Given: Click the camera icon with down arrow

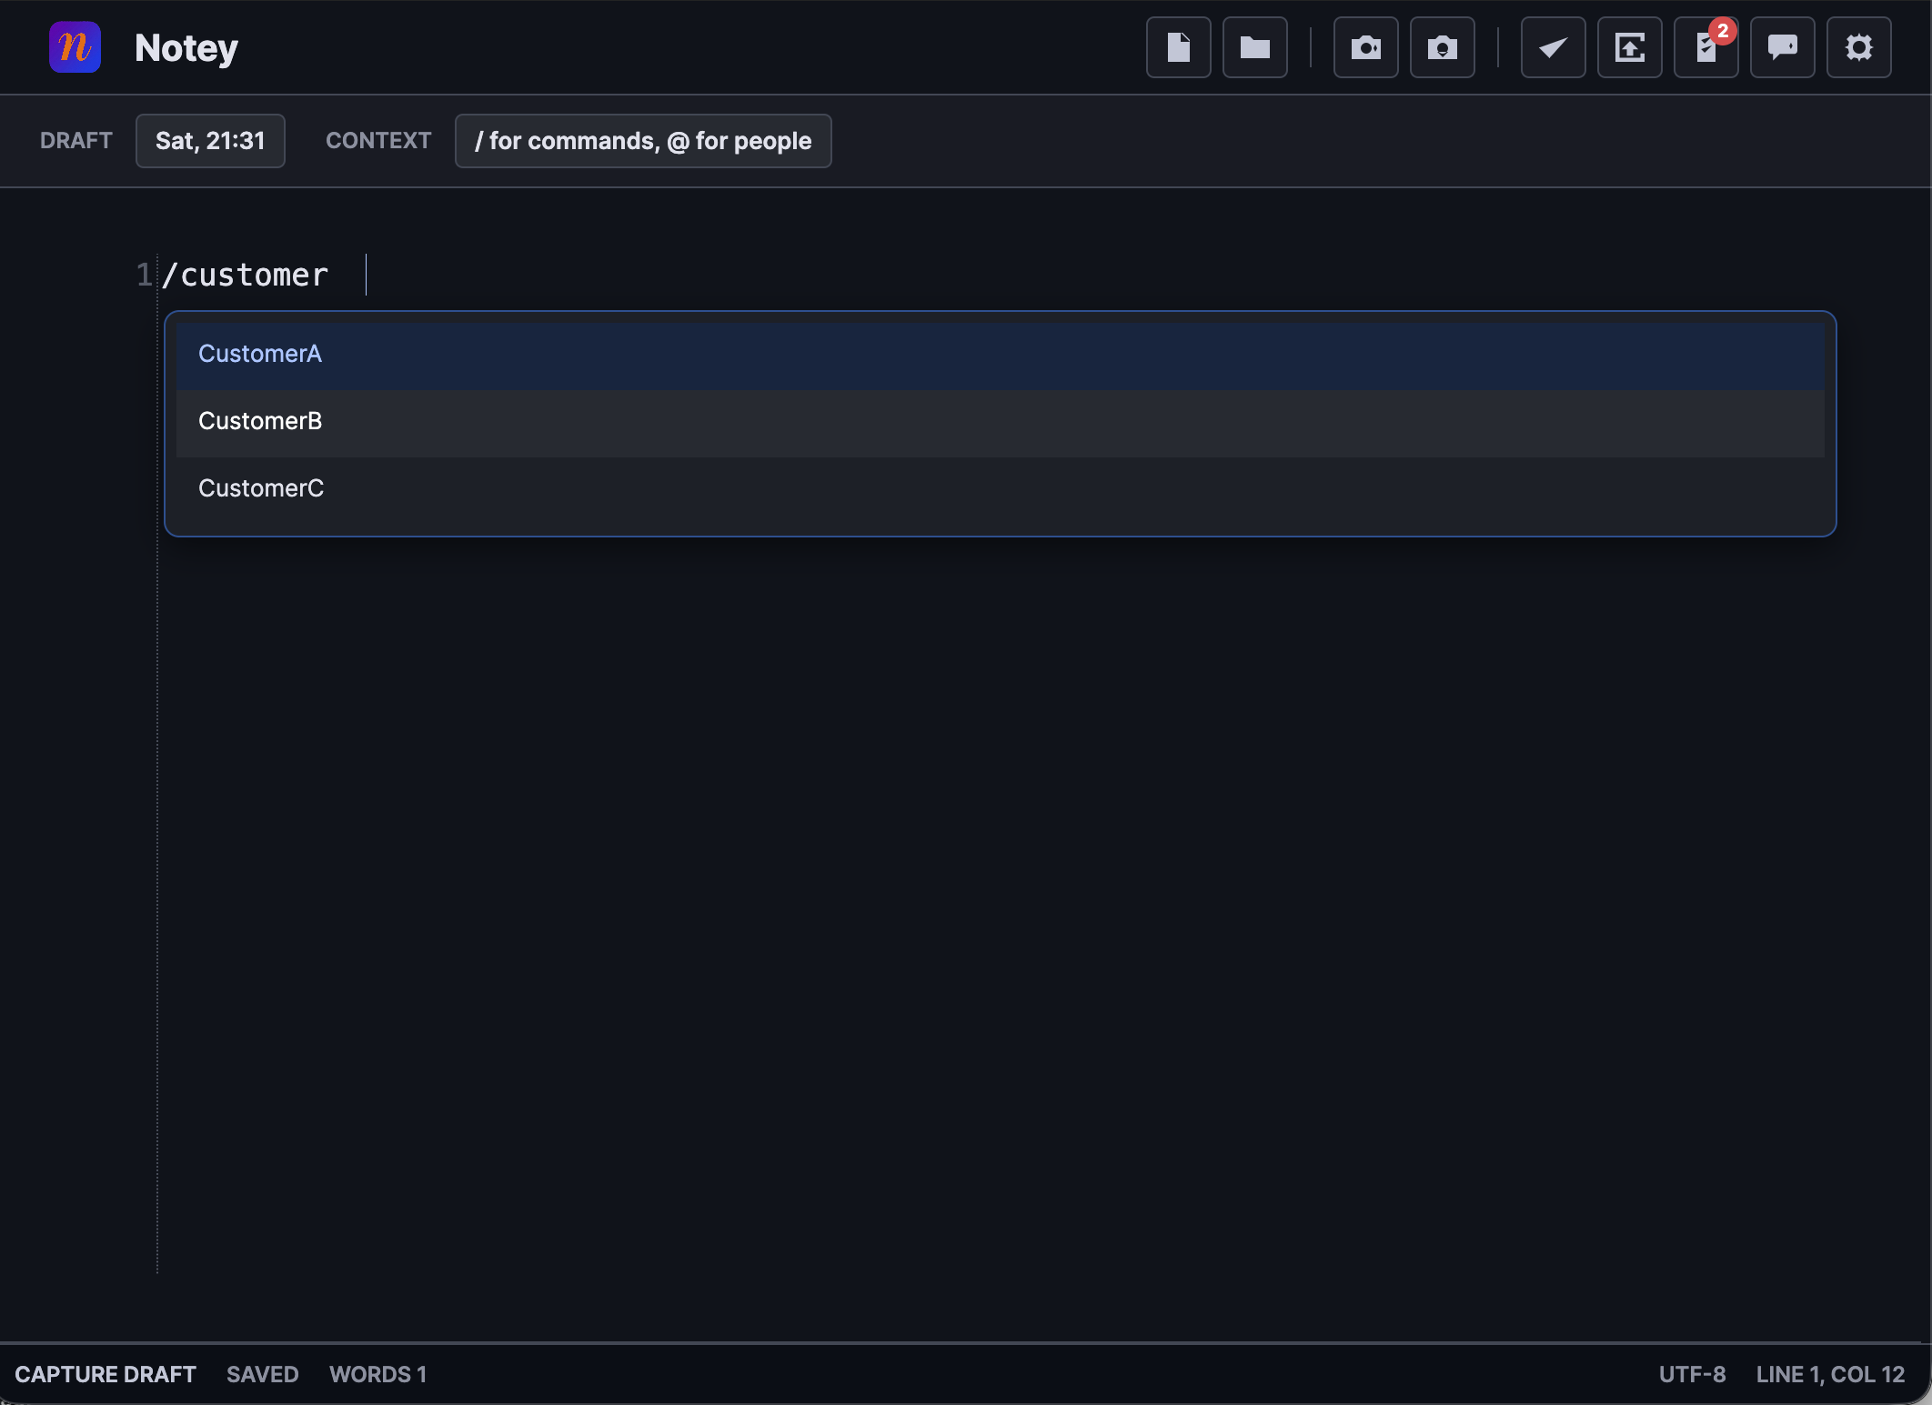Looking at the screenshot, I should [x=1442, y=47].
